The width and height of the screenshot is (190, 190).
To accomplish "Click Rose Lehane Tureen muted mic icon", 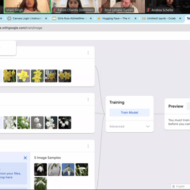I will point(101,10).
